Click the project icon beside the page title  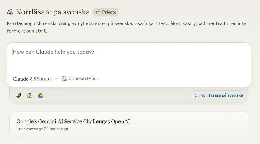click(10, 12)
